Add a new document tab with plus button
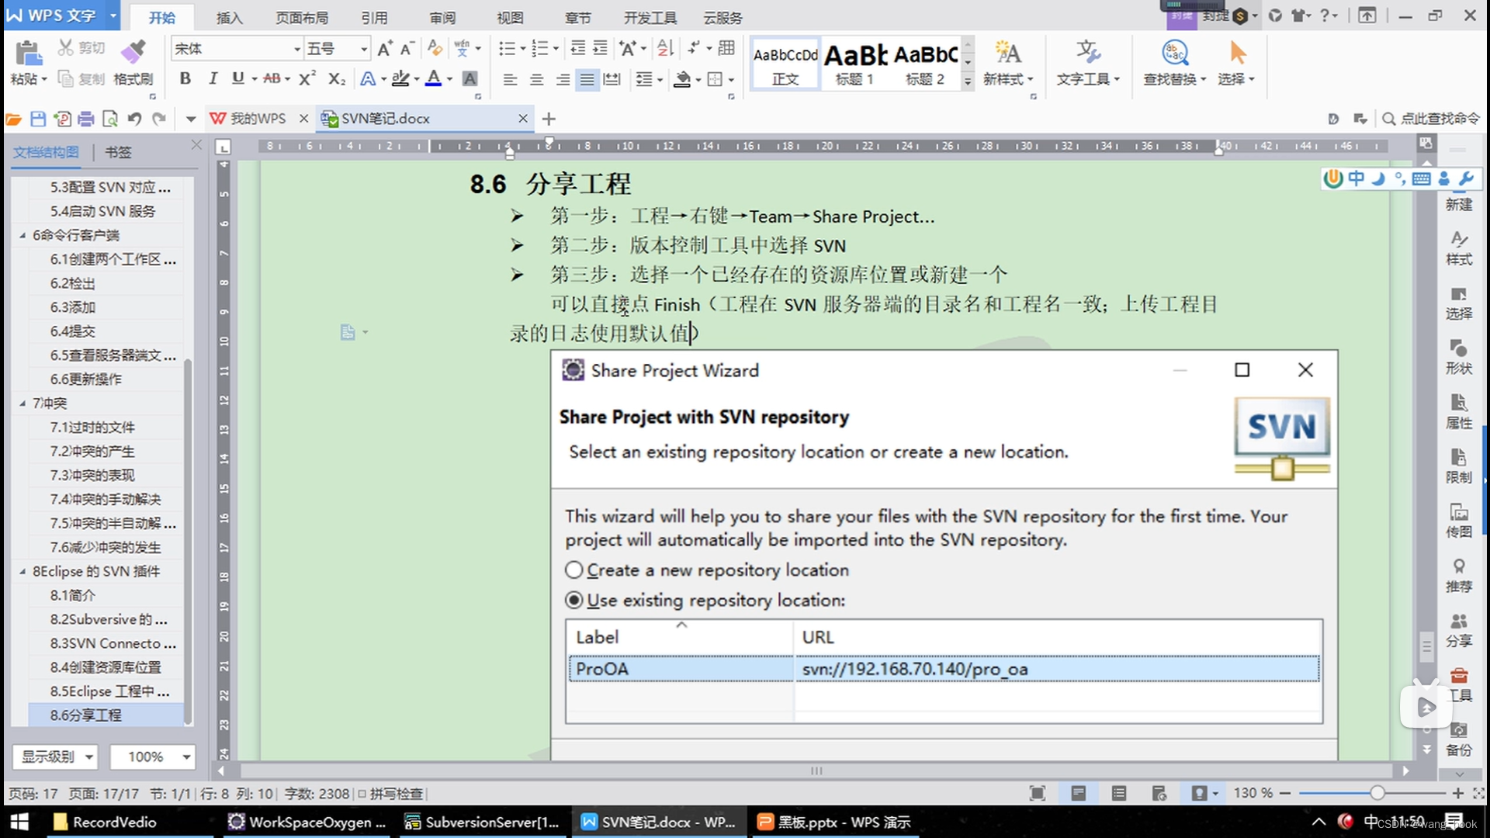Viewport: 1490px width, 838px height. [x=549, y=119]
